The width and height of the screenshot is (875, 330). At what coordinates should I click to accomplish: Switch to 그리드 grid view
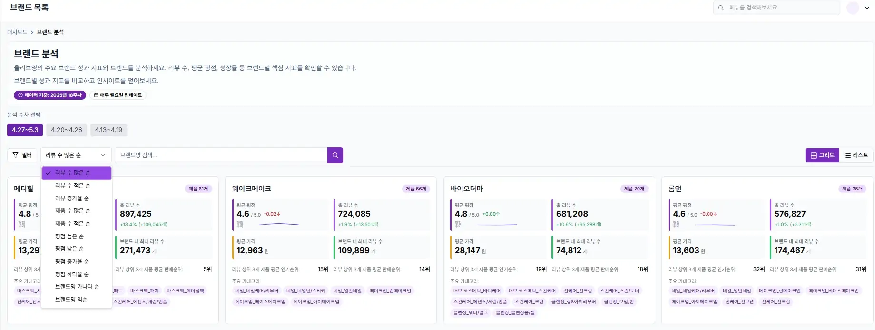click(822, 155)
